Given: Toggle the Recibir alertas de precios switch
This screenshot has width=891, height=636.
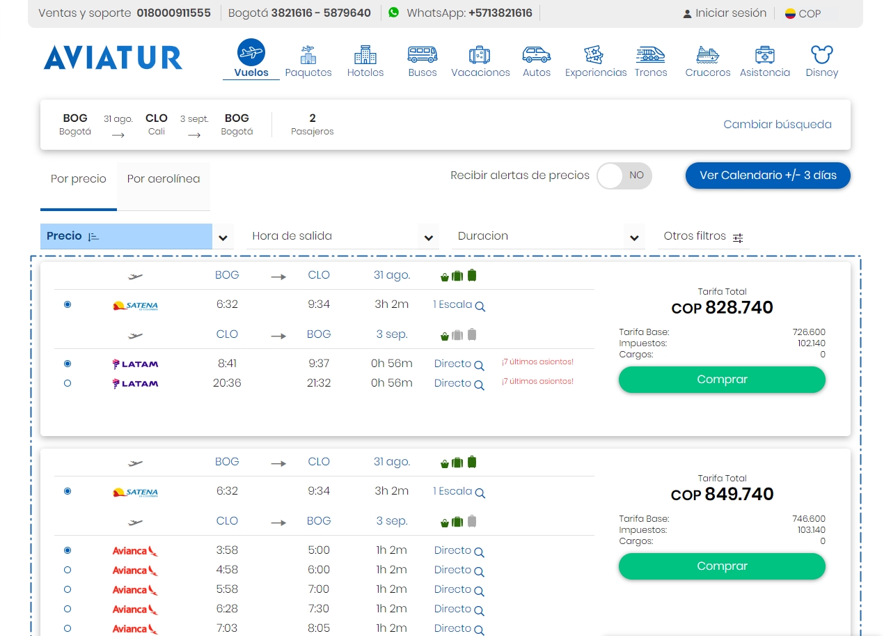Looking at the screenshot, I should [x=624, y=176].
